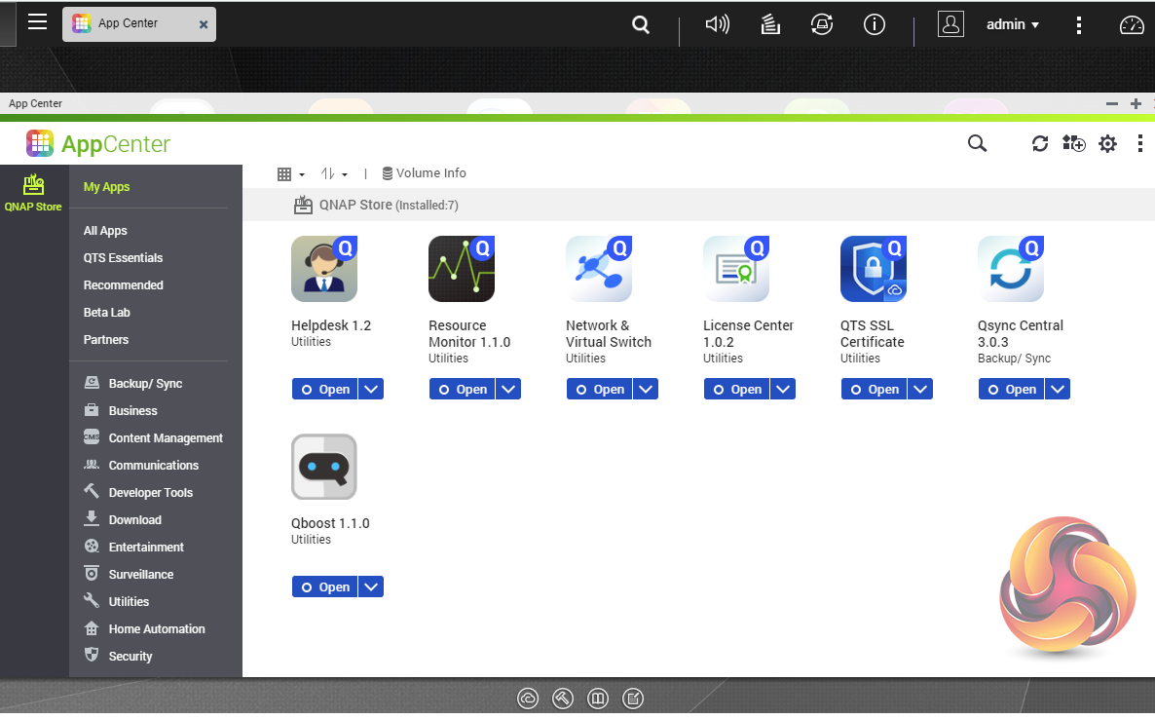Select All Apps in sidebar
1155x719 pixels.
[104, 231]
